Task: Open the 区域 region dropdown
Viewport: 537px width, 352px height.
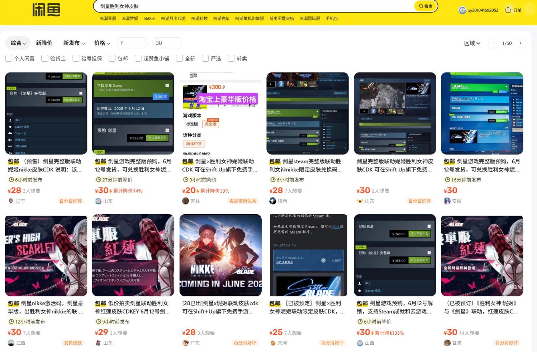Action: 472,43
